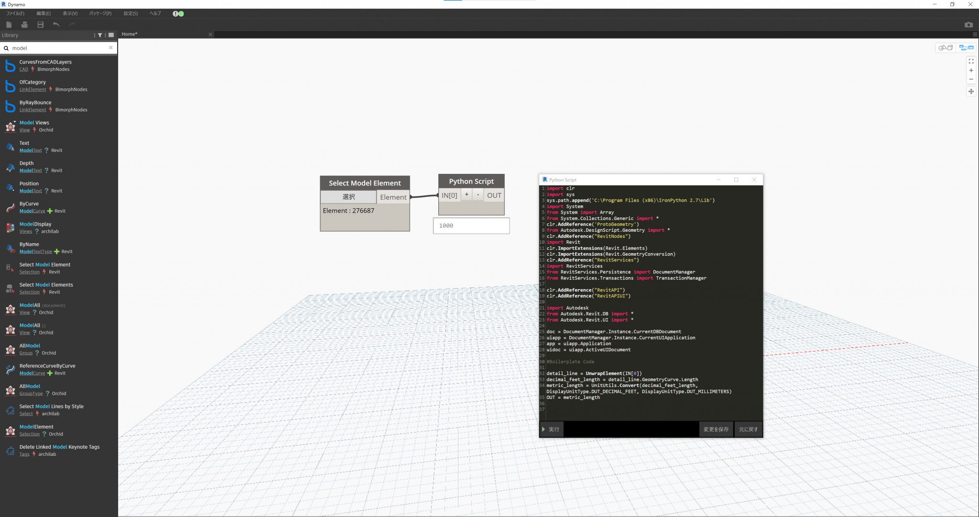The height and width of the screenshot is (517, 979).
Task: Click the Save icon in the toolbar
Action: coord(41,24)
